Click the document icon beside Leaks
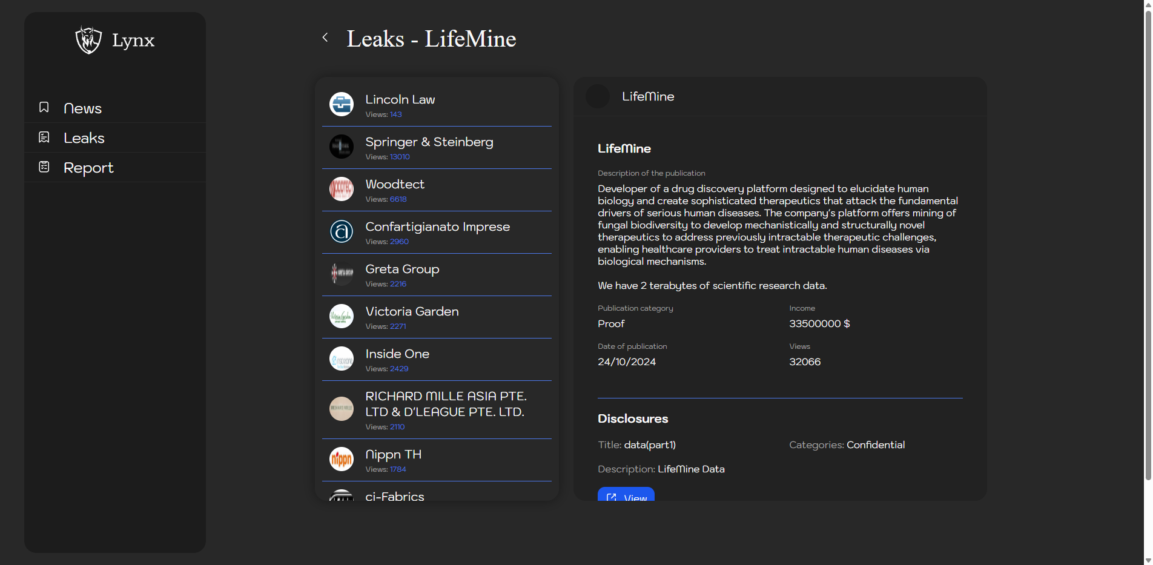The image size is (1153, 565). pos(44,137)
